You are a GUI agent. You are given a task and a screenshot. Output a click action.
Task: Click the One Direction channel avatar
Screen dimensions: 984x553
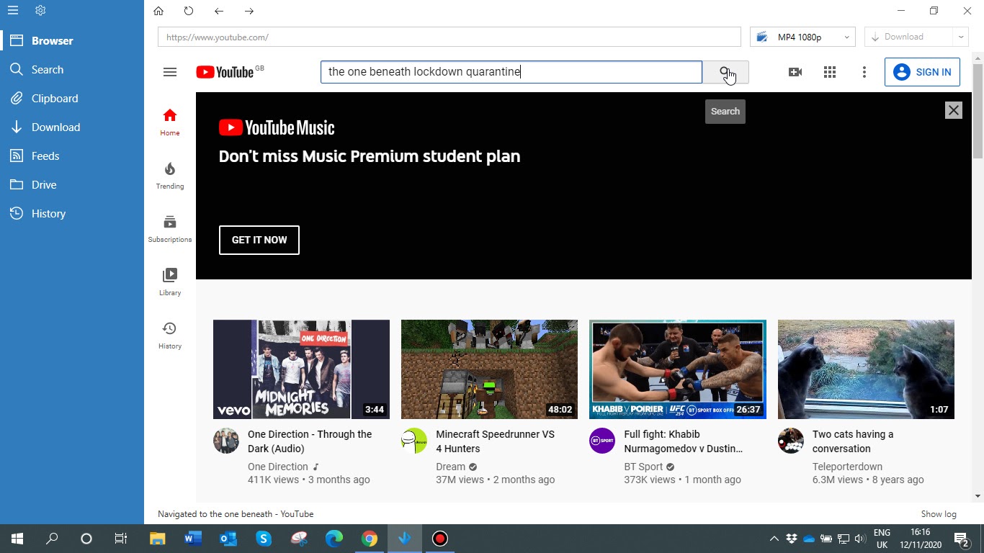pos(226,441)
